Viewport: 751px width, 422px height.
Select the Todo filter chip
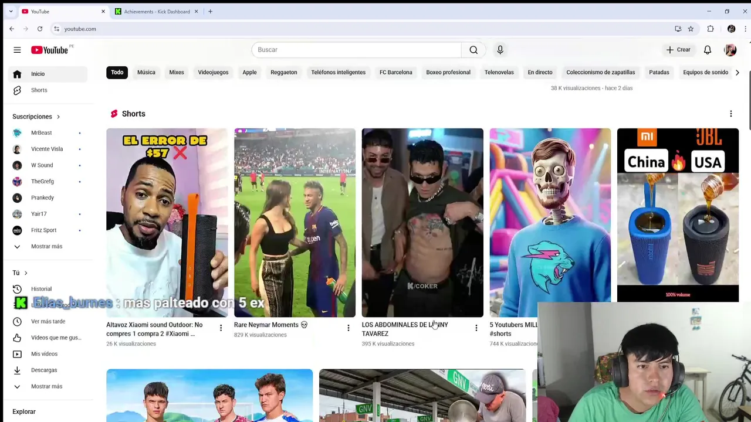pyautogui.click(x=117, y=73)
